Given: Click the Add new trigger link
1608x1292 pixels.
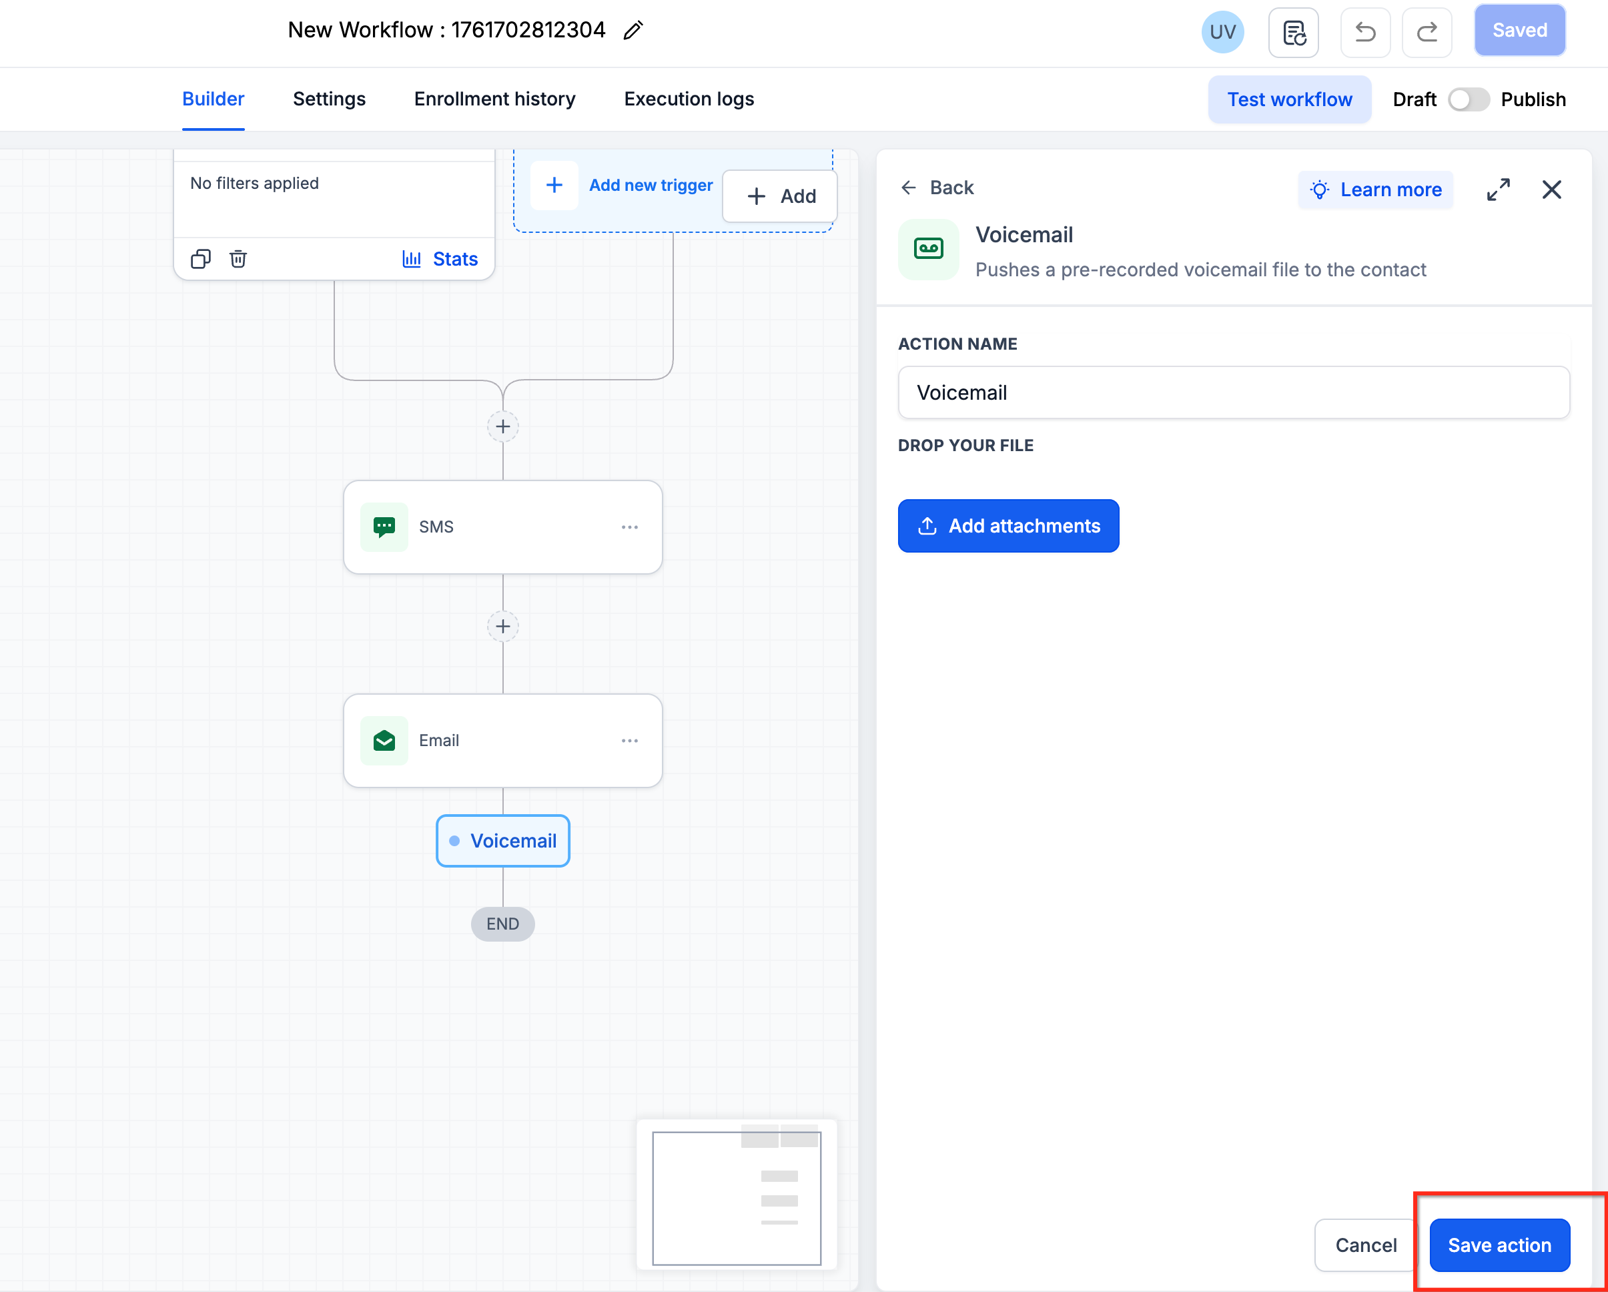Looking at the screenshot, I should point(651,185).
